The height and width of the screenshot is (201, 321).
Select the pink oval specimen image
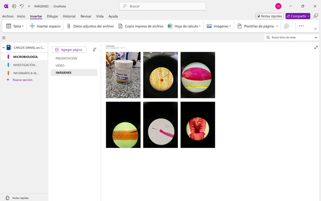198,75
